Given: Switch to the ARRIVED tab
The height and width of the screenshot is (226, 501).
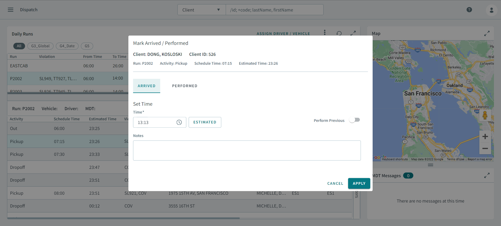Looking at the screenshot, I should 147,86.
